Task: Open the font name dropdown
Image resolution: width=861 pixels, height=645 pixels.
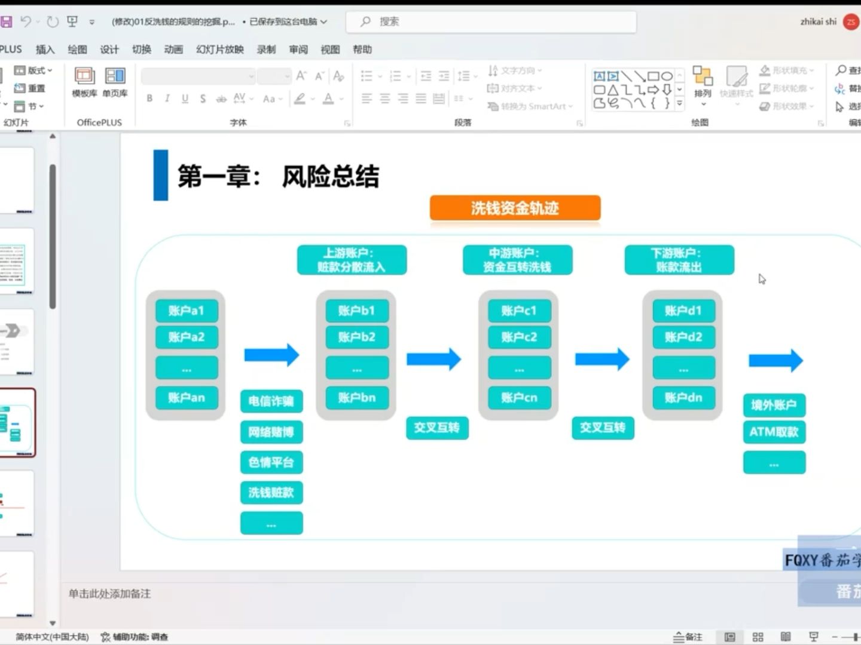Action: pyautogui.click(x=251, y=76)
